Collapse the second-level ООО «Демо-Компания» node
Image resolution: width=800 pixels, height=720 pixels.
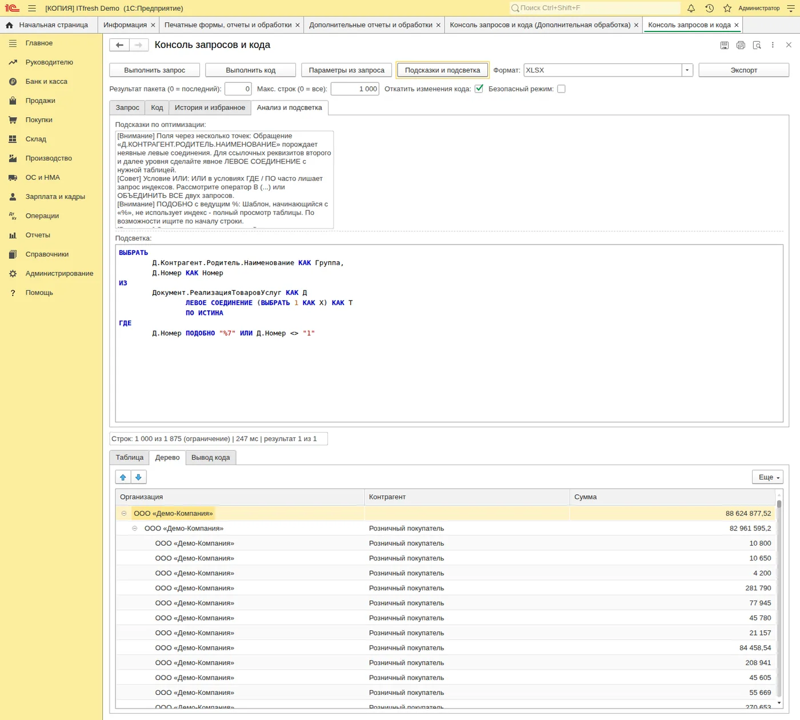tap(135, 528)
